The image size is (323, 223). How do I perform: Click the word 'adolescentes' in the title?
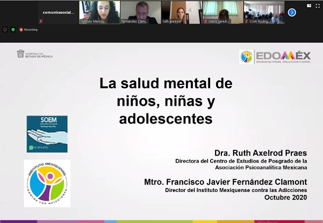point(166,119)
